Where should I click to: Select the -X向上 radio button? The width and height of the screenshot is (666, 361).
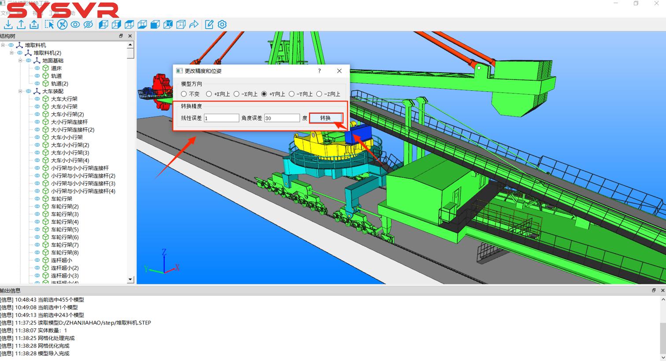(237, 94)
